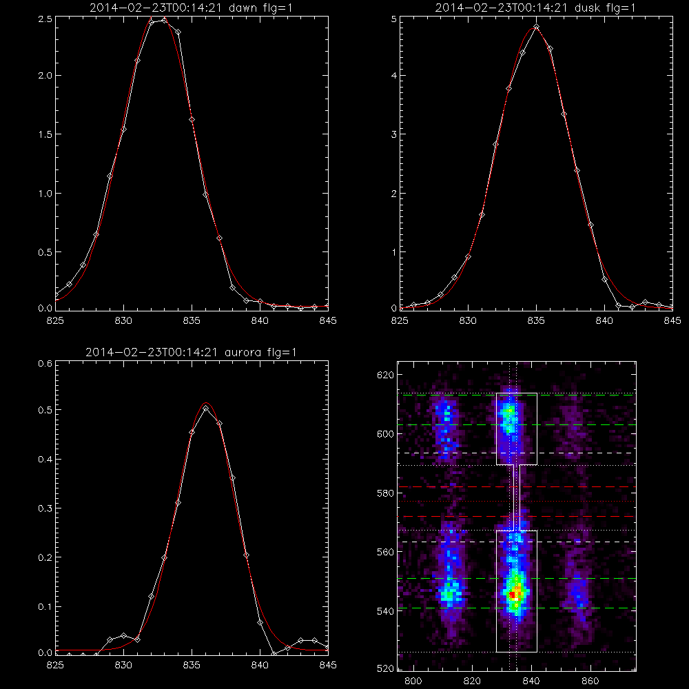Click x-axis label 835 on aurora plot
Viewport: 689px width, 689px height.
pyautogui.click(x=192, y=666)
